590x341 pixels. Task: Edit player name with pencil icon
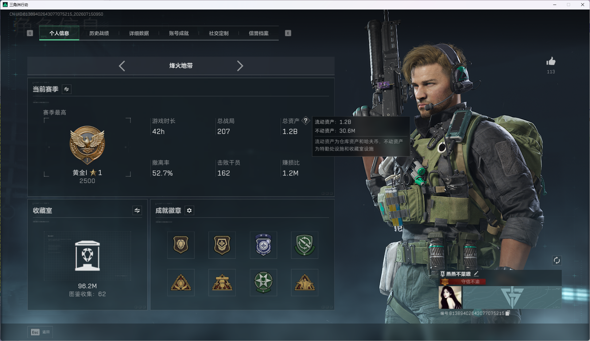point(476,274)
